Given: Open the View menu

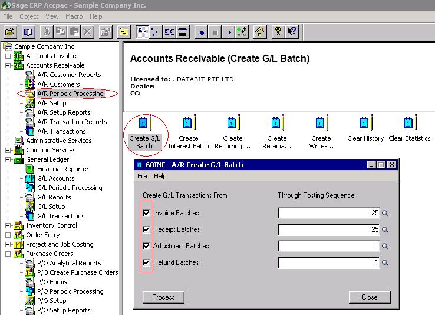Looking at the screenshot, I should coord(52,16).
